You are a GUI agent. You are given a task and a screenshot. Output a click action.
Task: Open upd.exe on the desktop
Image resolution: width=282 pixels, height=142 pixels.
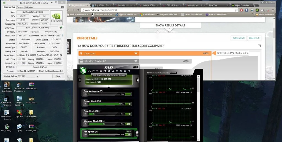[x=19, y=114]
